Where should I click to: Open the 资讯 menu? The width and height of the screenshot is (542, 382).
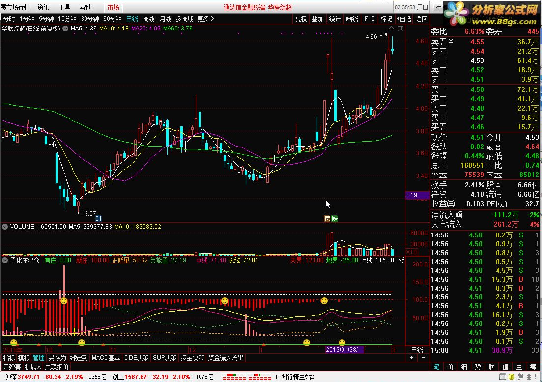click(x=44, y=7)
